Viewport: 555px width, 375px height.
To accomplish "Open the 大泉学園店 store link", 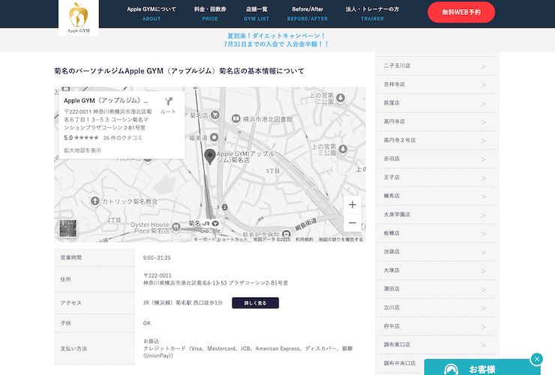I will [x=437, y=215].
